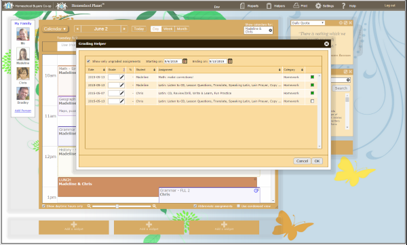Open the Helpers clipboard icon
This screenshot has height=245, width=407.
tap(269, 5)
